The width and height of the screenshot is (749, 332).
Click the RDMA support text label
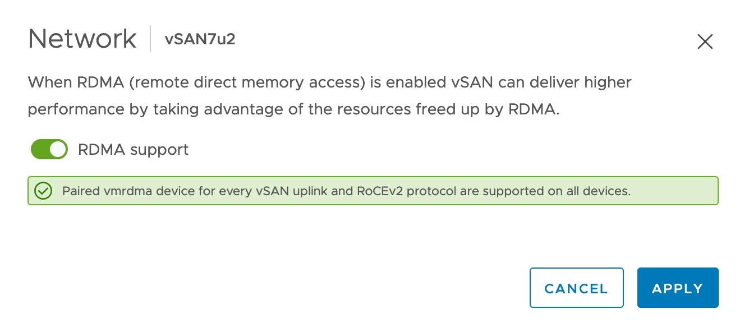click(132, 149)
